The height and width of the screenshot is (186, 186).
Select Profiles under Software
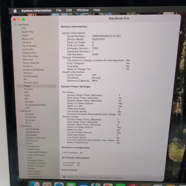click(31, 169)
